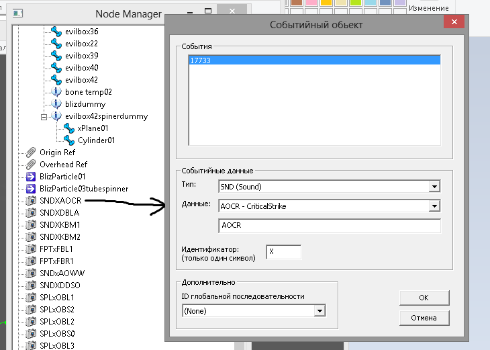Image resolution: width=490 pixels, height=350 pixels.
Task: Pick the lime green palette swatch
Action: point(356,3)
